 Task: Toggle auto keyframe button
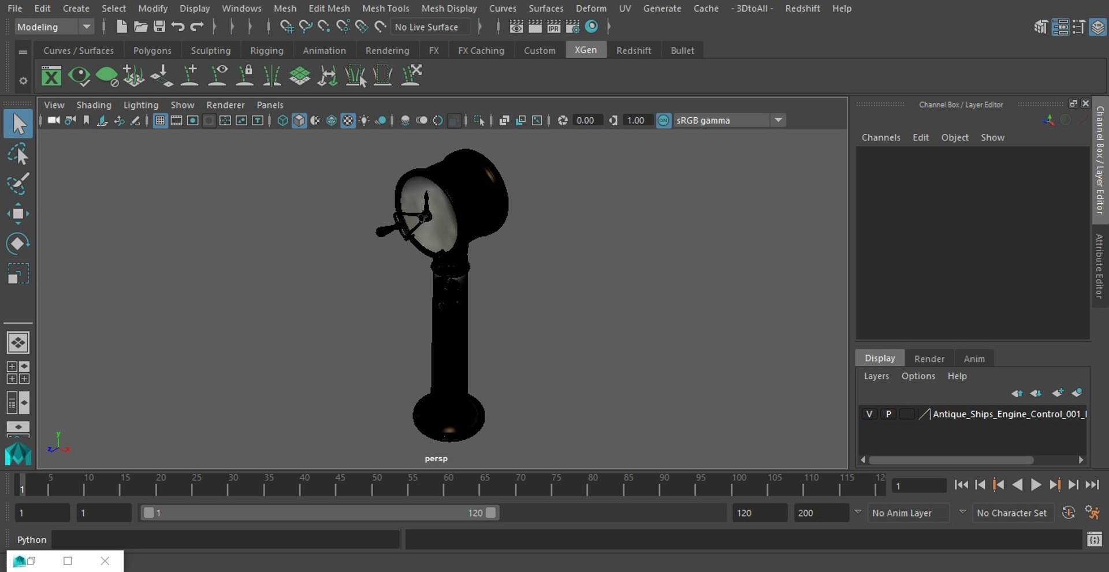(1069, 513)
